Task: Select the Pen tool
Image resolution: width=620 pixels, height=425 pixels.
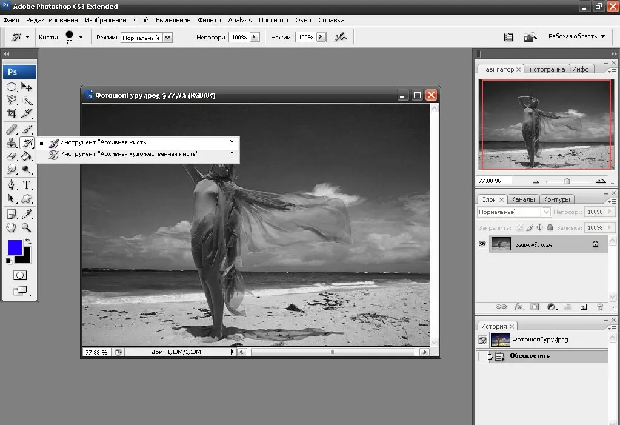Action: (12, 185)
